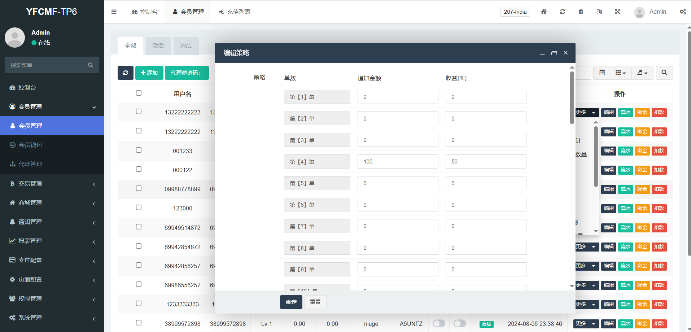
Task: Select the checkbox for user 001233
Action: point(139,150)
